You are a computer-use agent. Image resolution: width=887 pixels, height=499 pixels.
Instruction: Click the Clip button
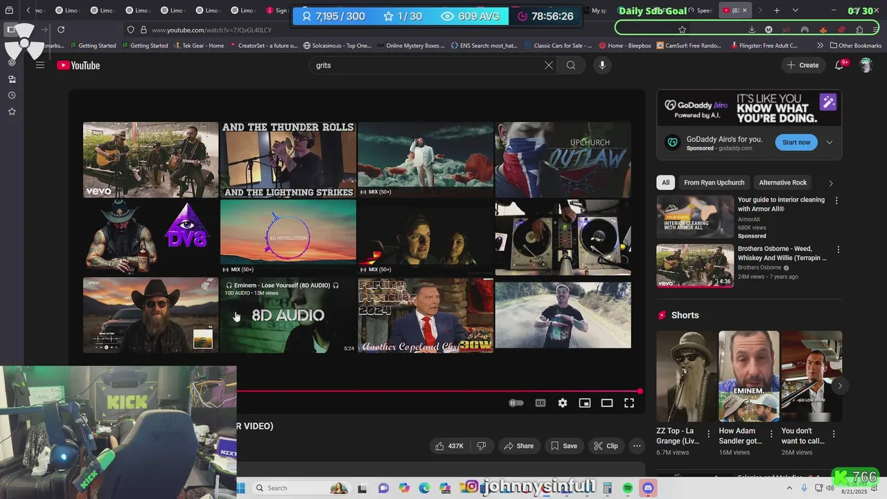click(606, 446)
